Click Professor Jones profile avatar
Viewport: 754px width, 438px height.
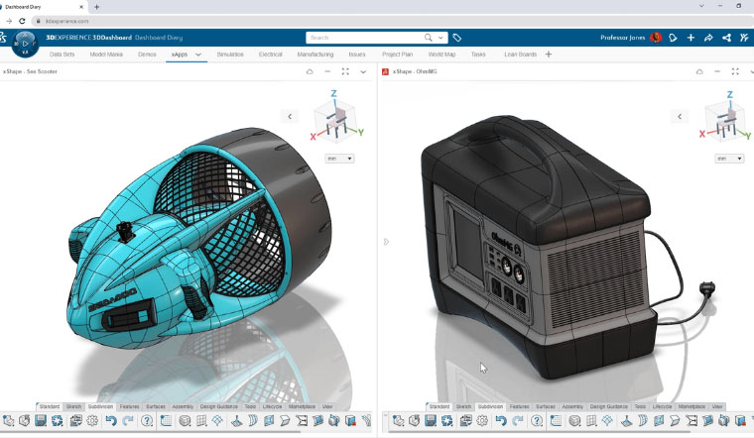tap(656, 38)
